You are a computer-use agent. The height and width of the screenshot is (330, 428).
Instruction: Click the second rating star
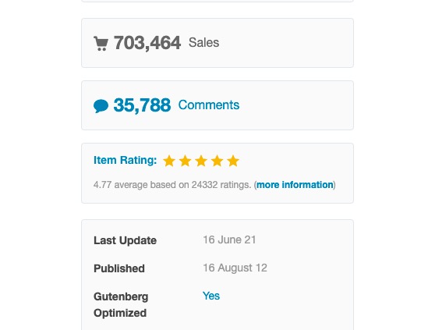(185, 161)
